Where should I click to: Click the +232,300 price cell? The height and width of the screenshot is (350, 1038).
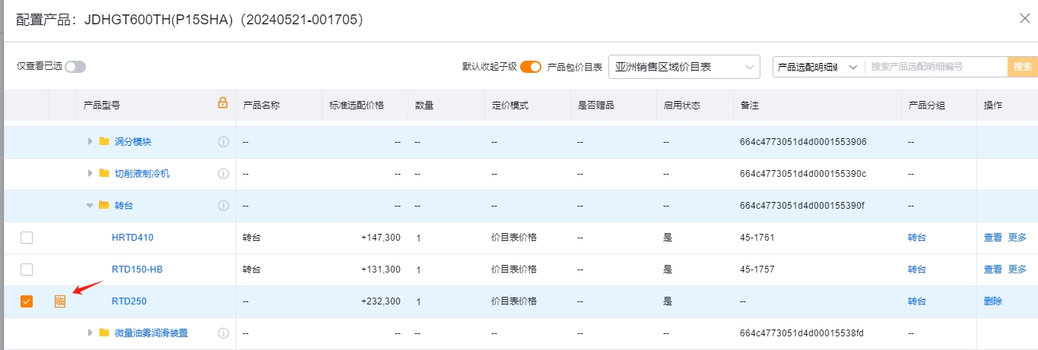381,301
